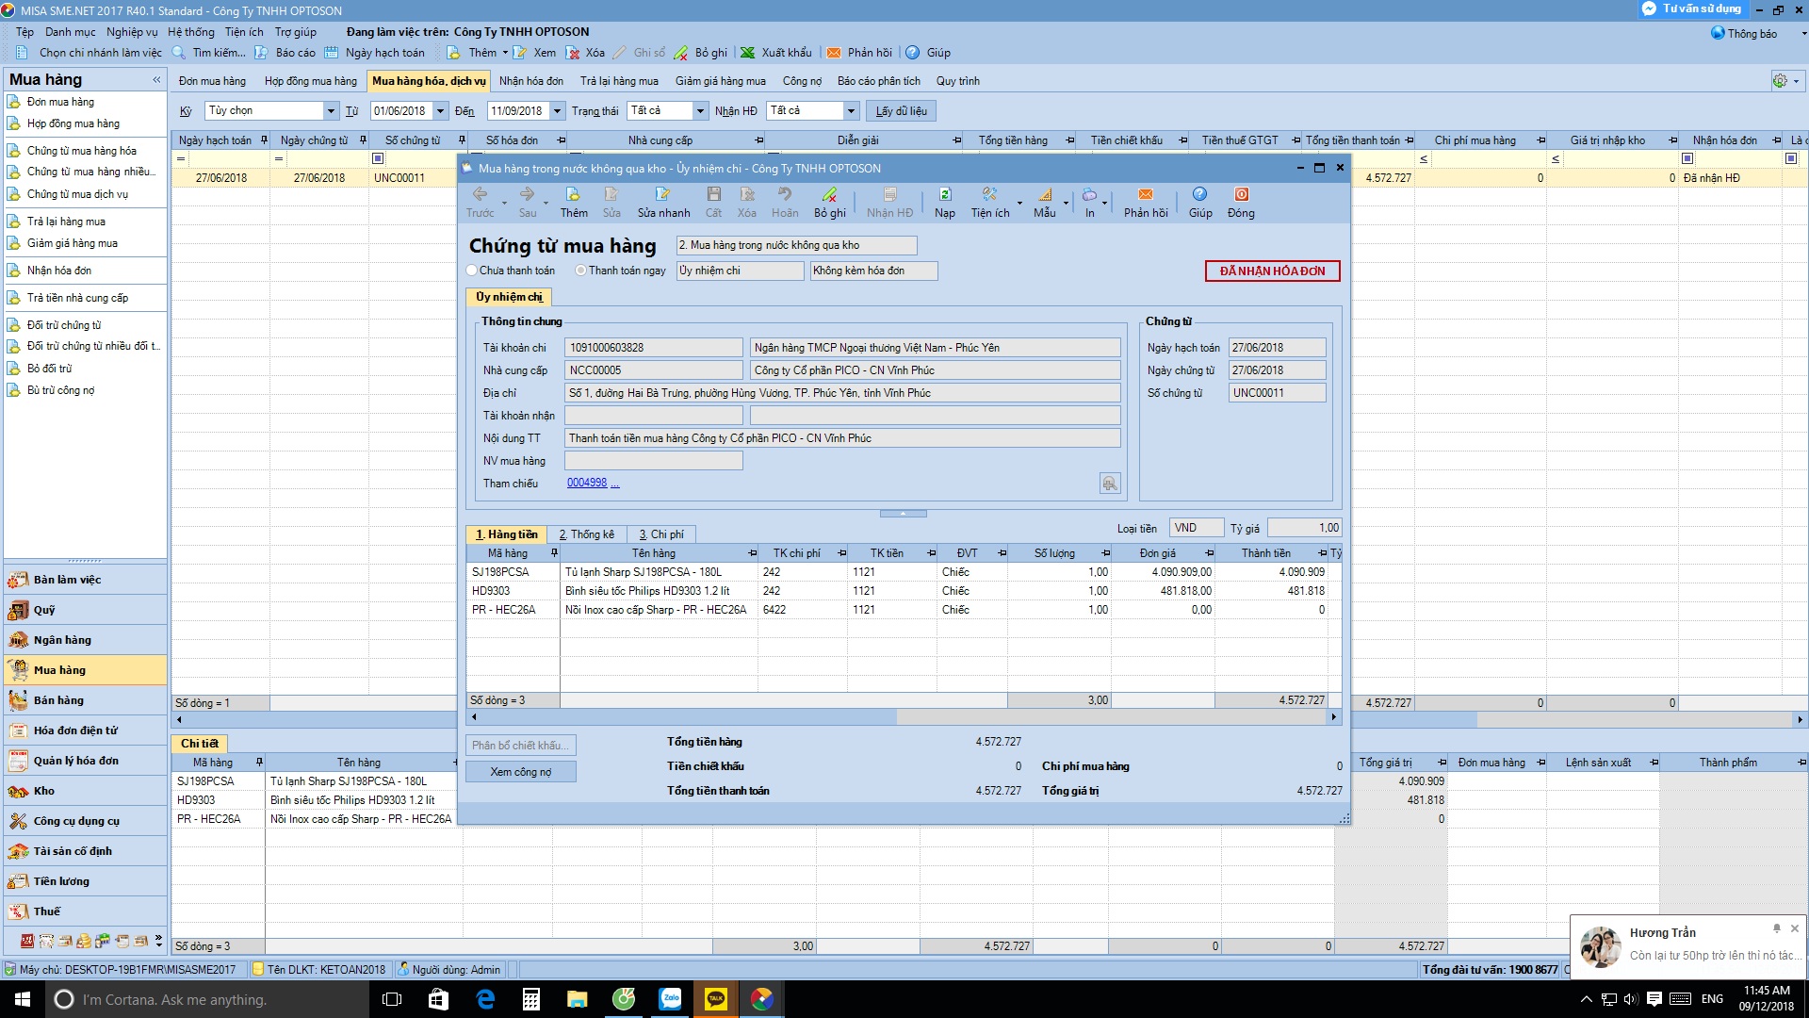Click the NV mua hàng input field
1809x1018 pixels.
pos(653,461)
